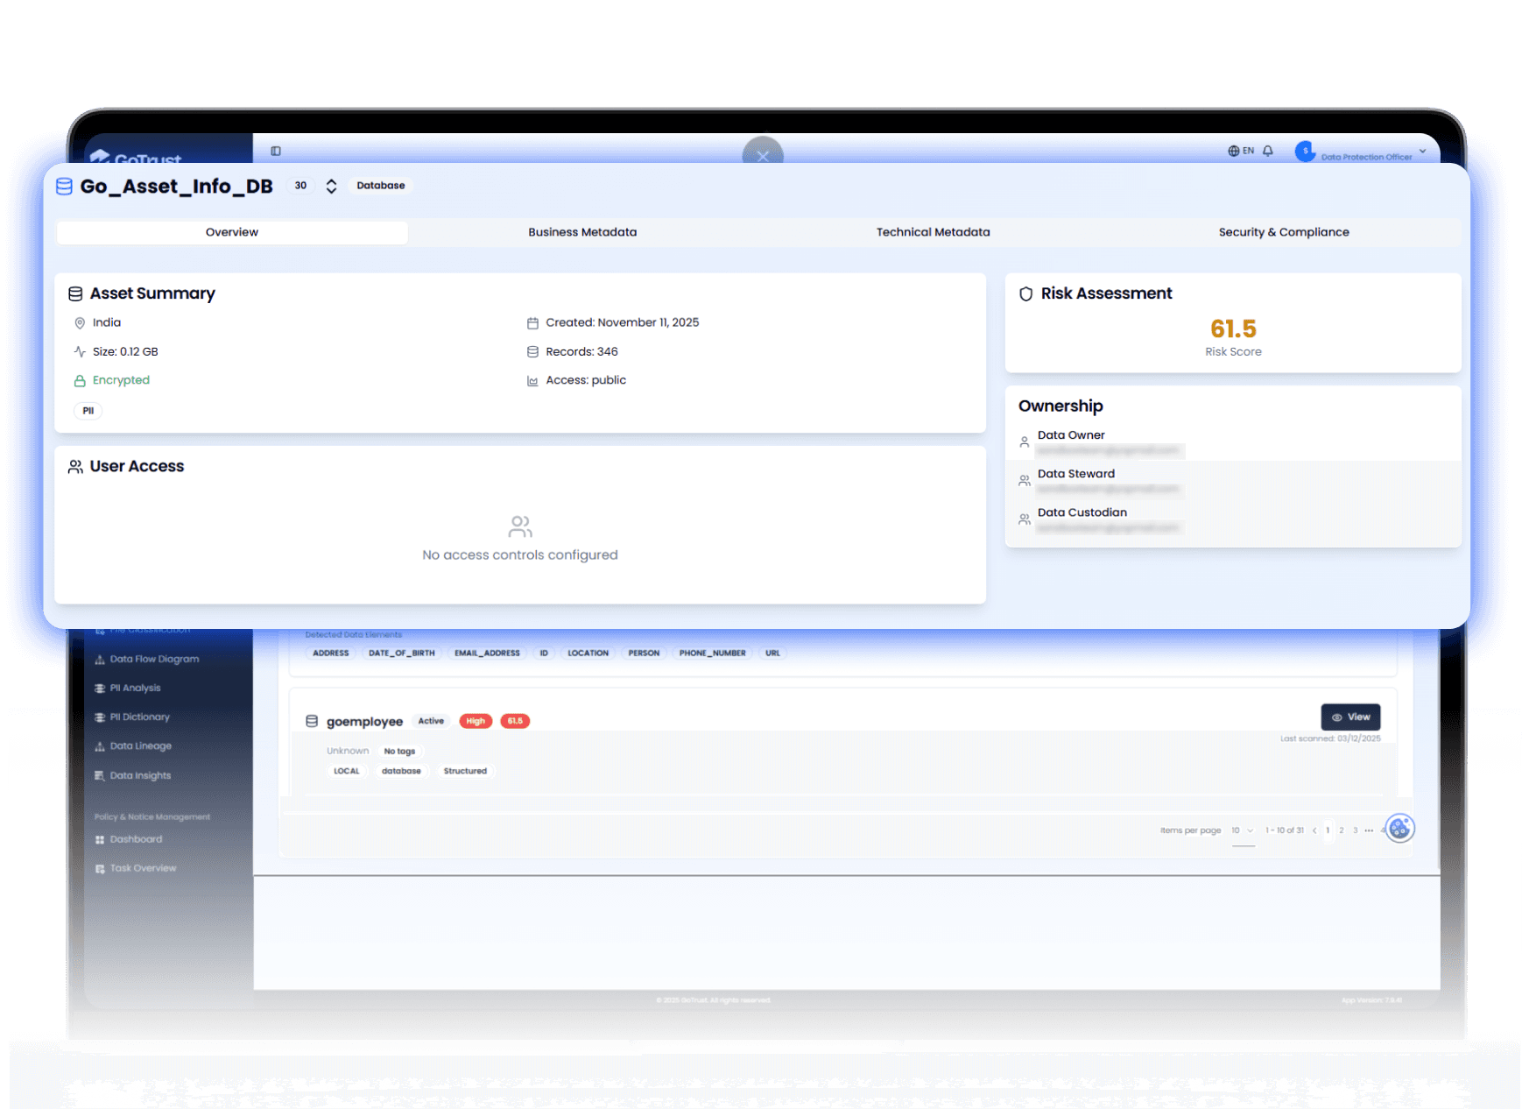Go to previous page arrow
The width and height of the screenshot is (1522, 1109).
1314,830
